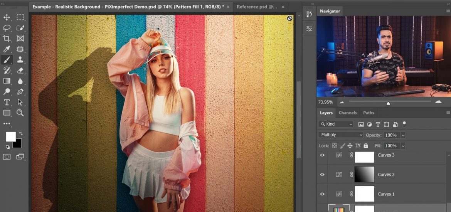Open the Kind layer filter dropdown

coord(336,124)
